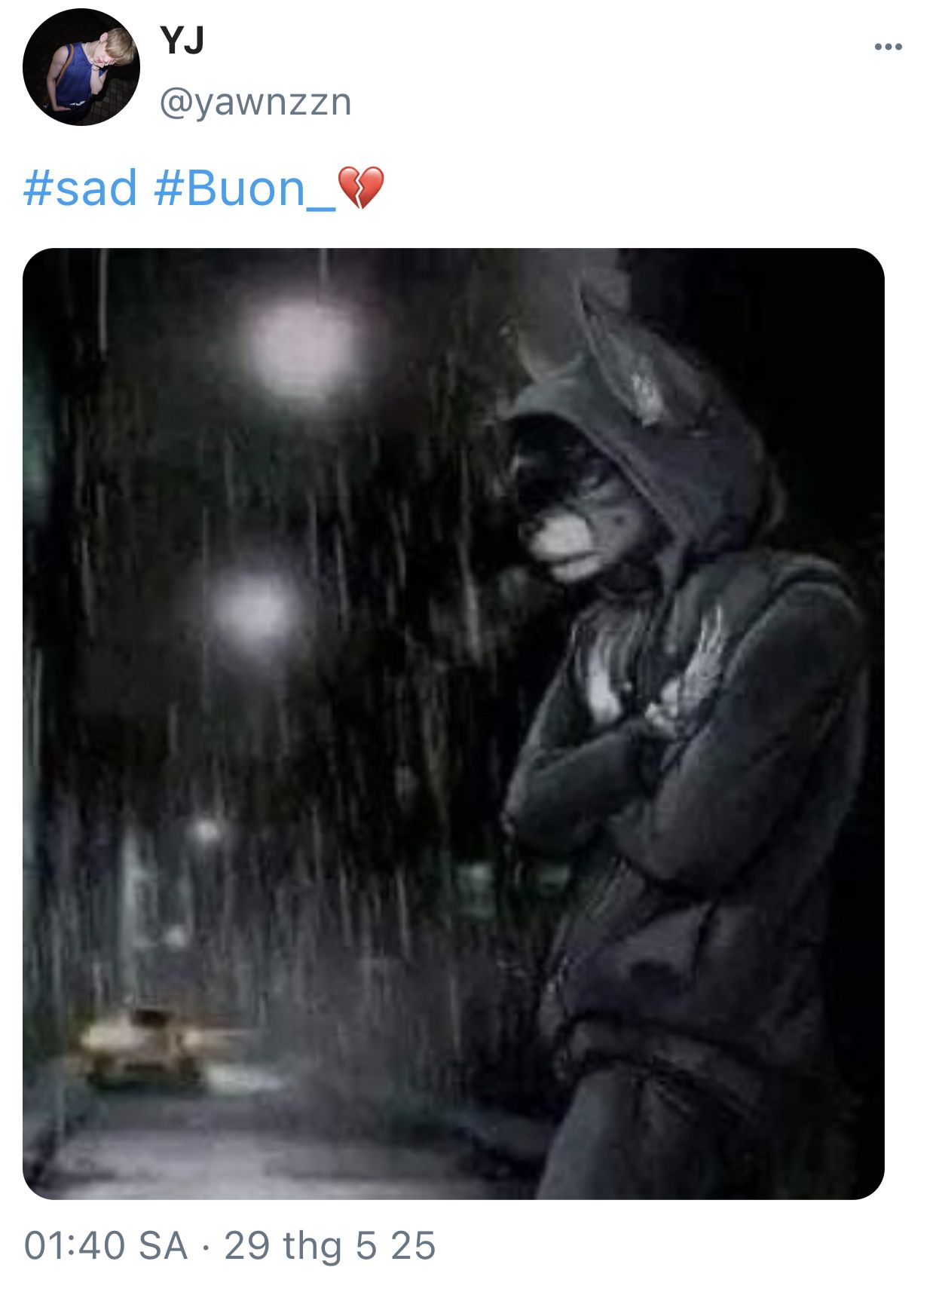The width and height of the screenshot is (936, 1292).
Task: Open the display name YJ
Action: 182,39
